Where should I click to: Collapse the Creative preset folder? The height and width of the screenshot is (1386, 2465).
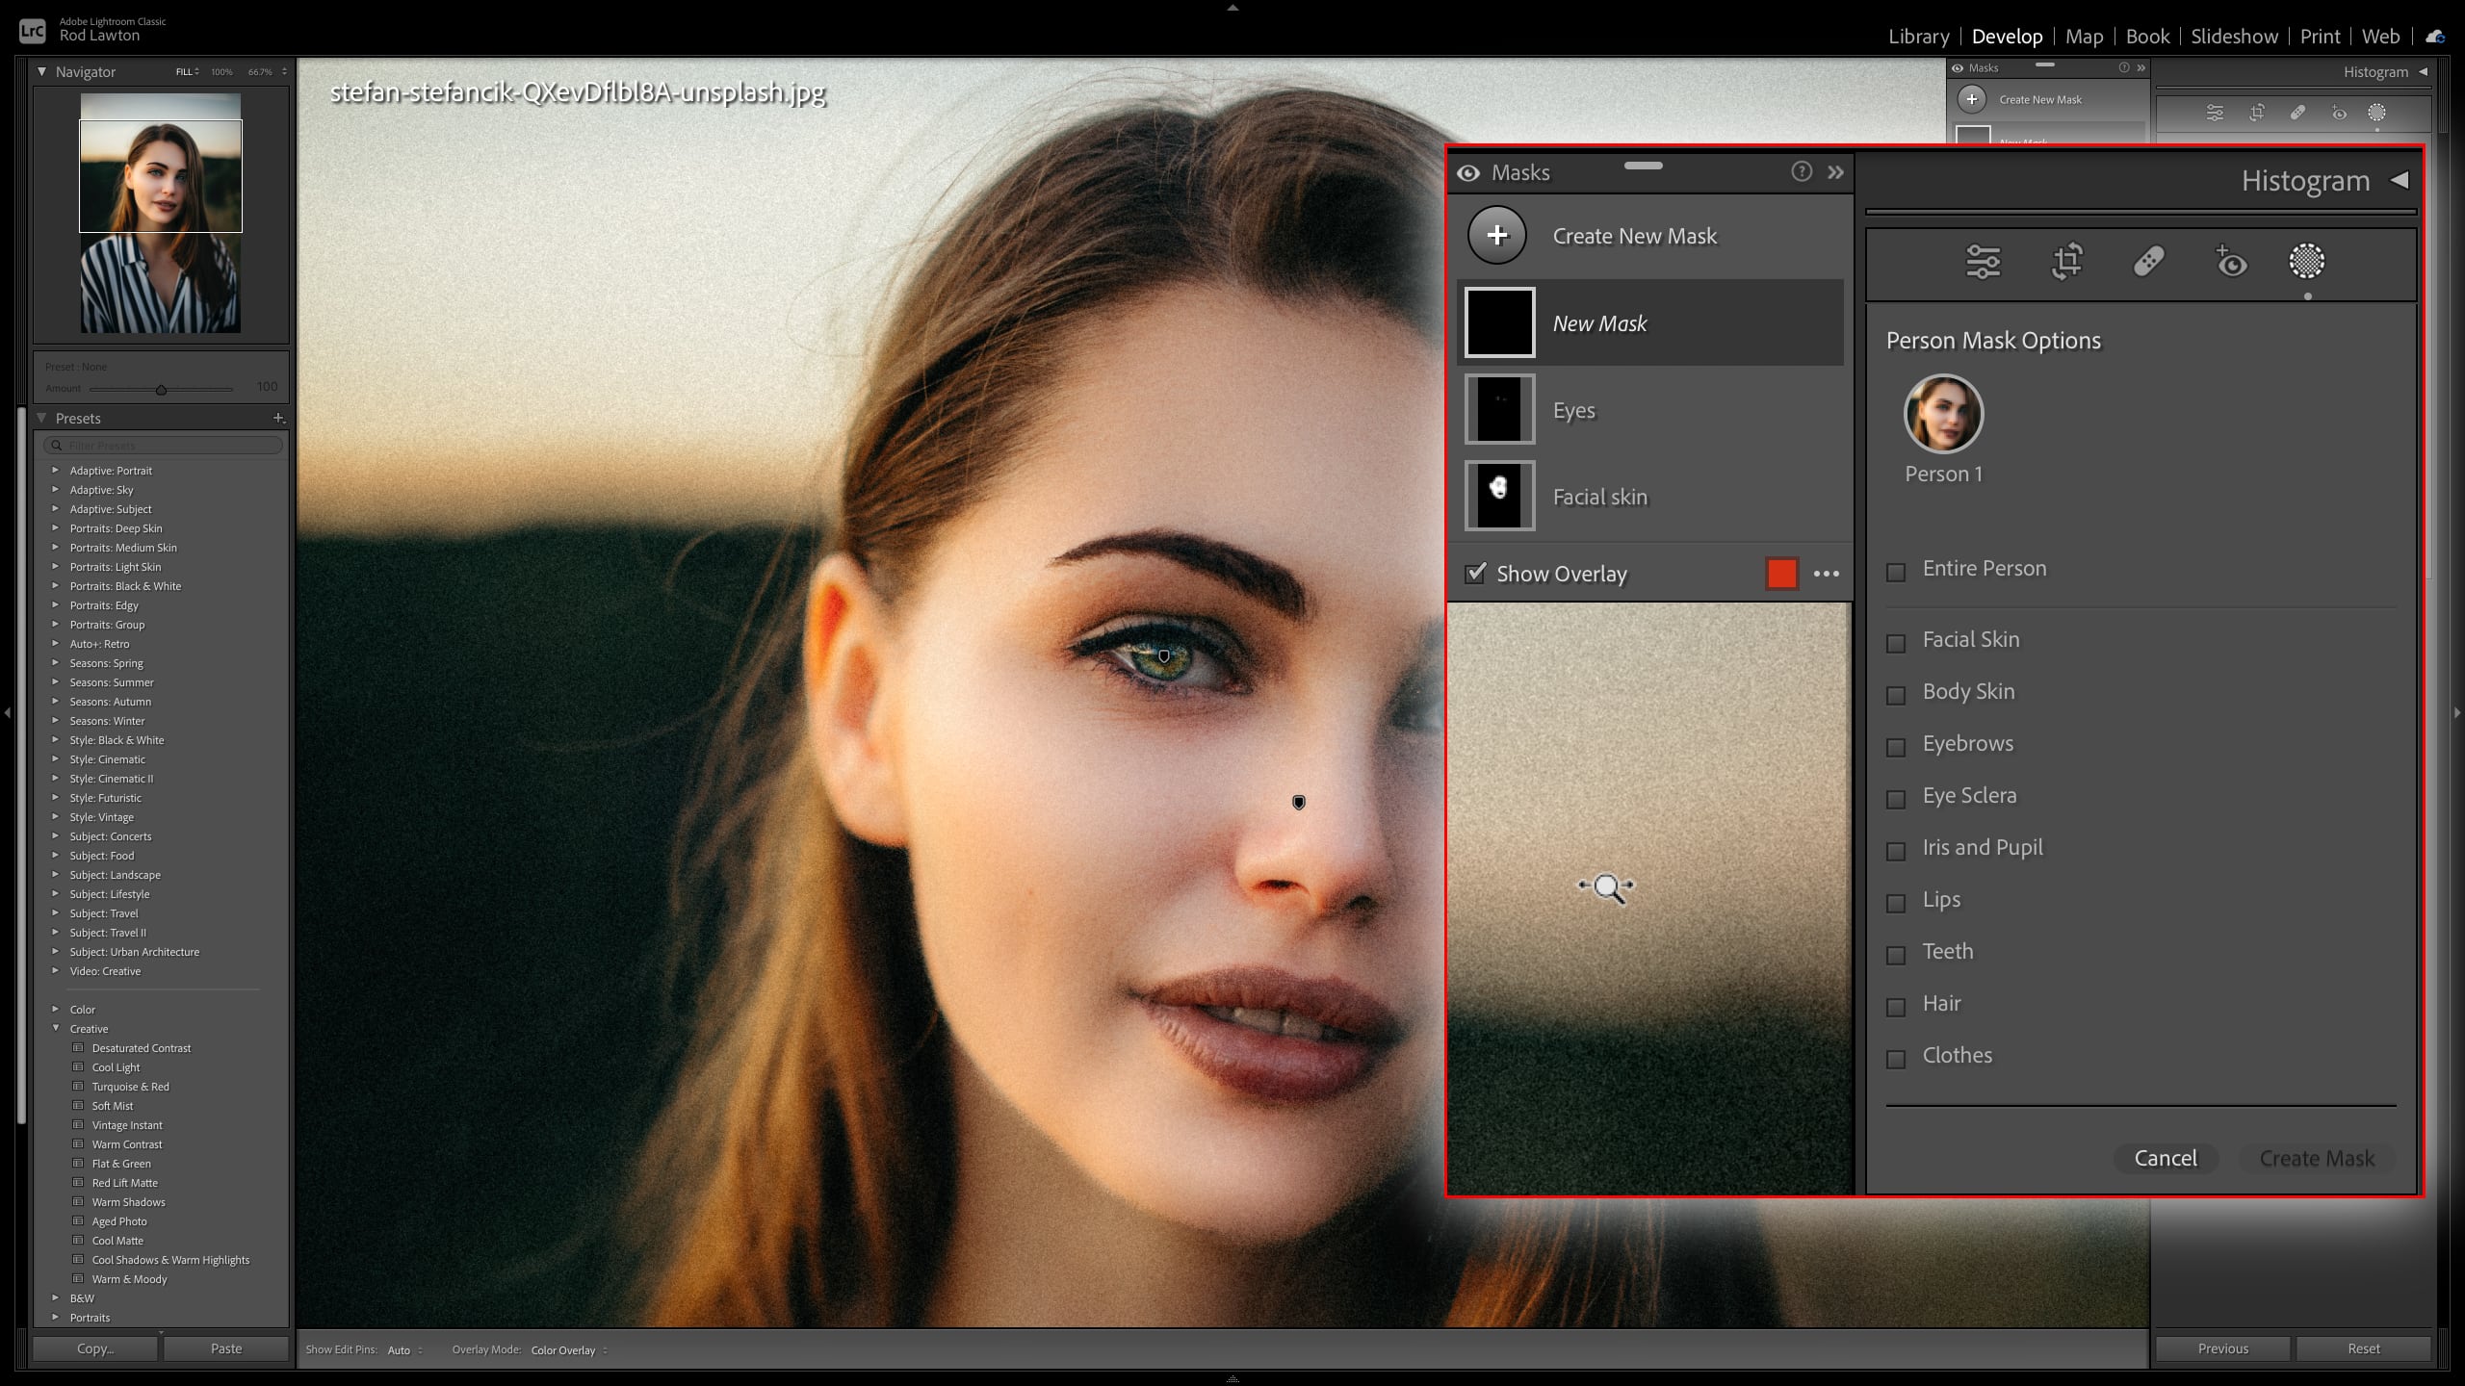coord(55,1028)
